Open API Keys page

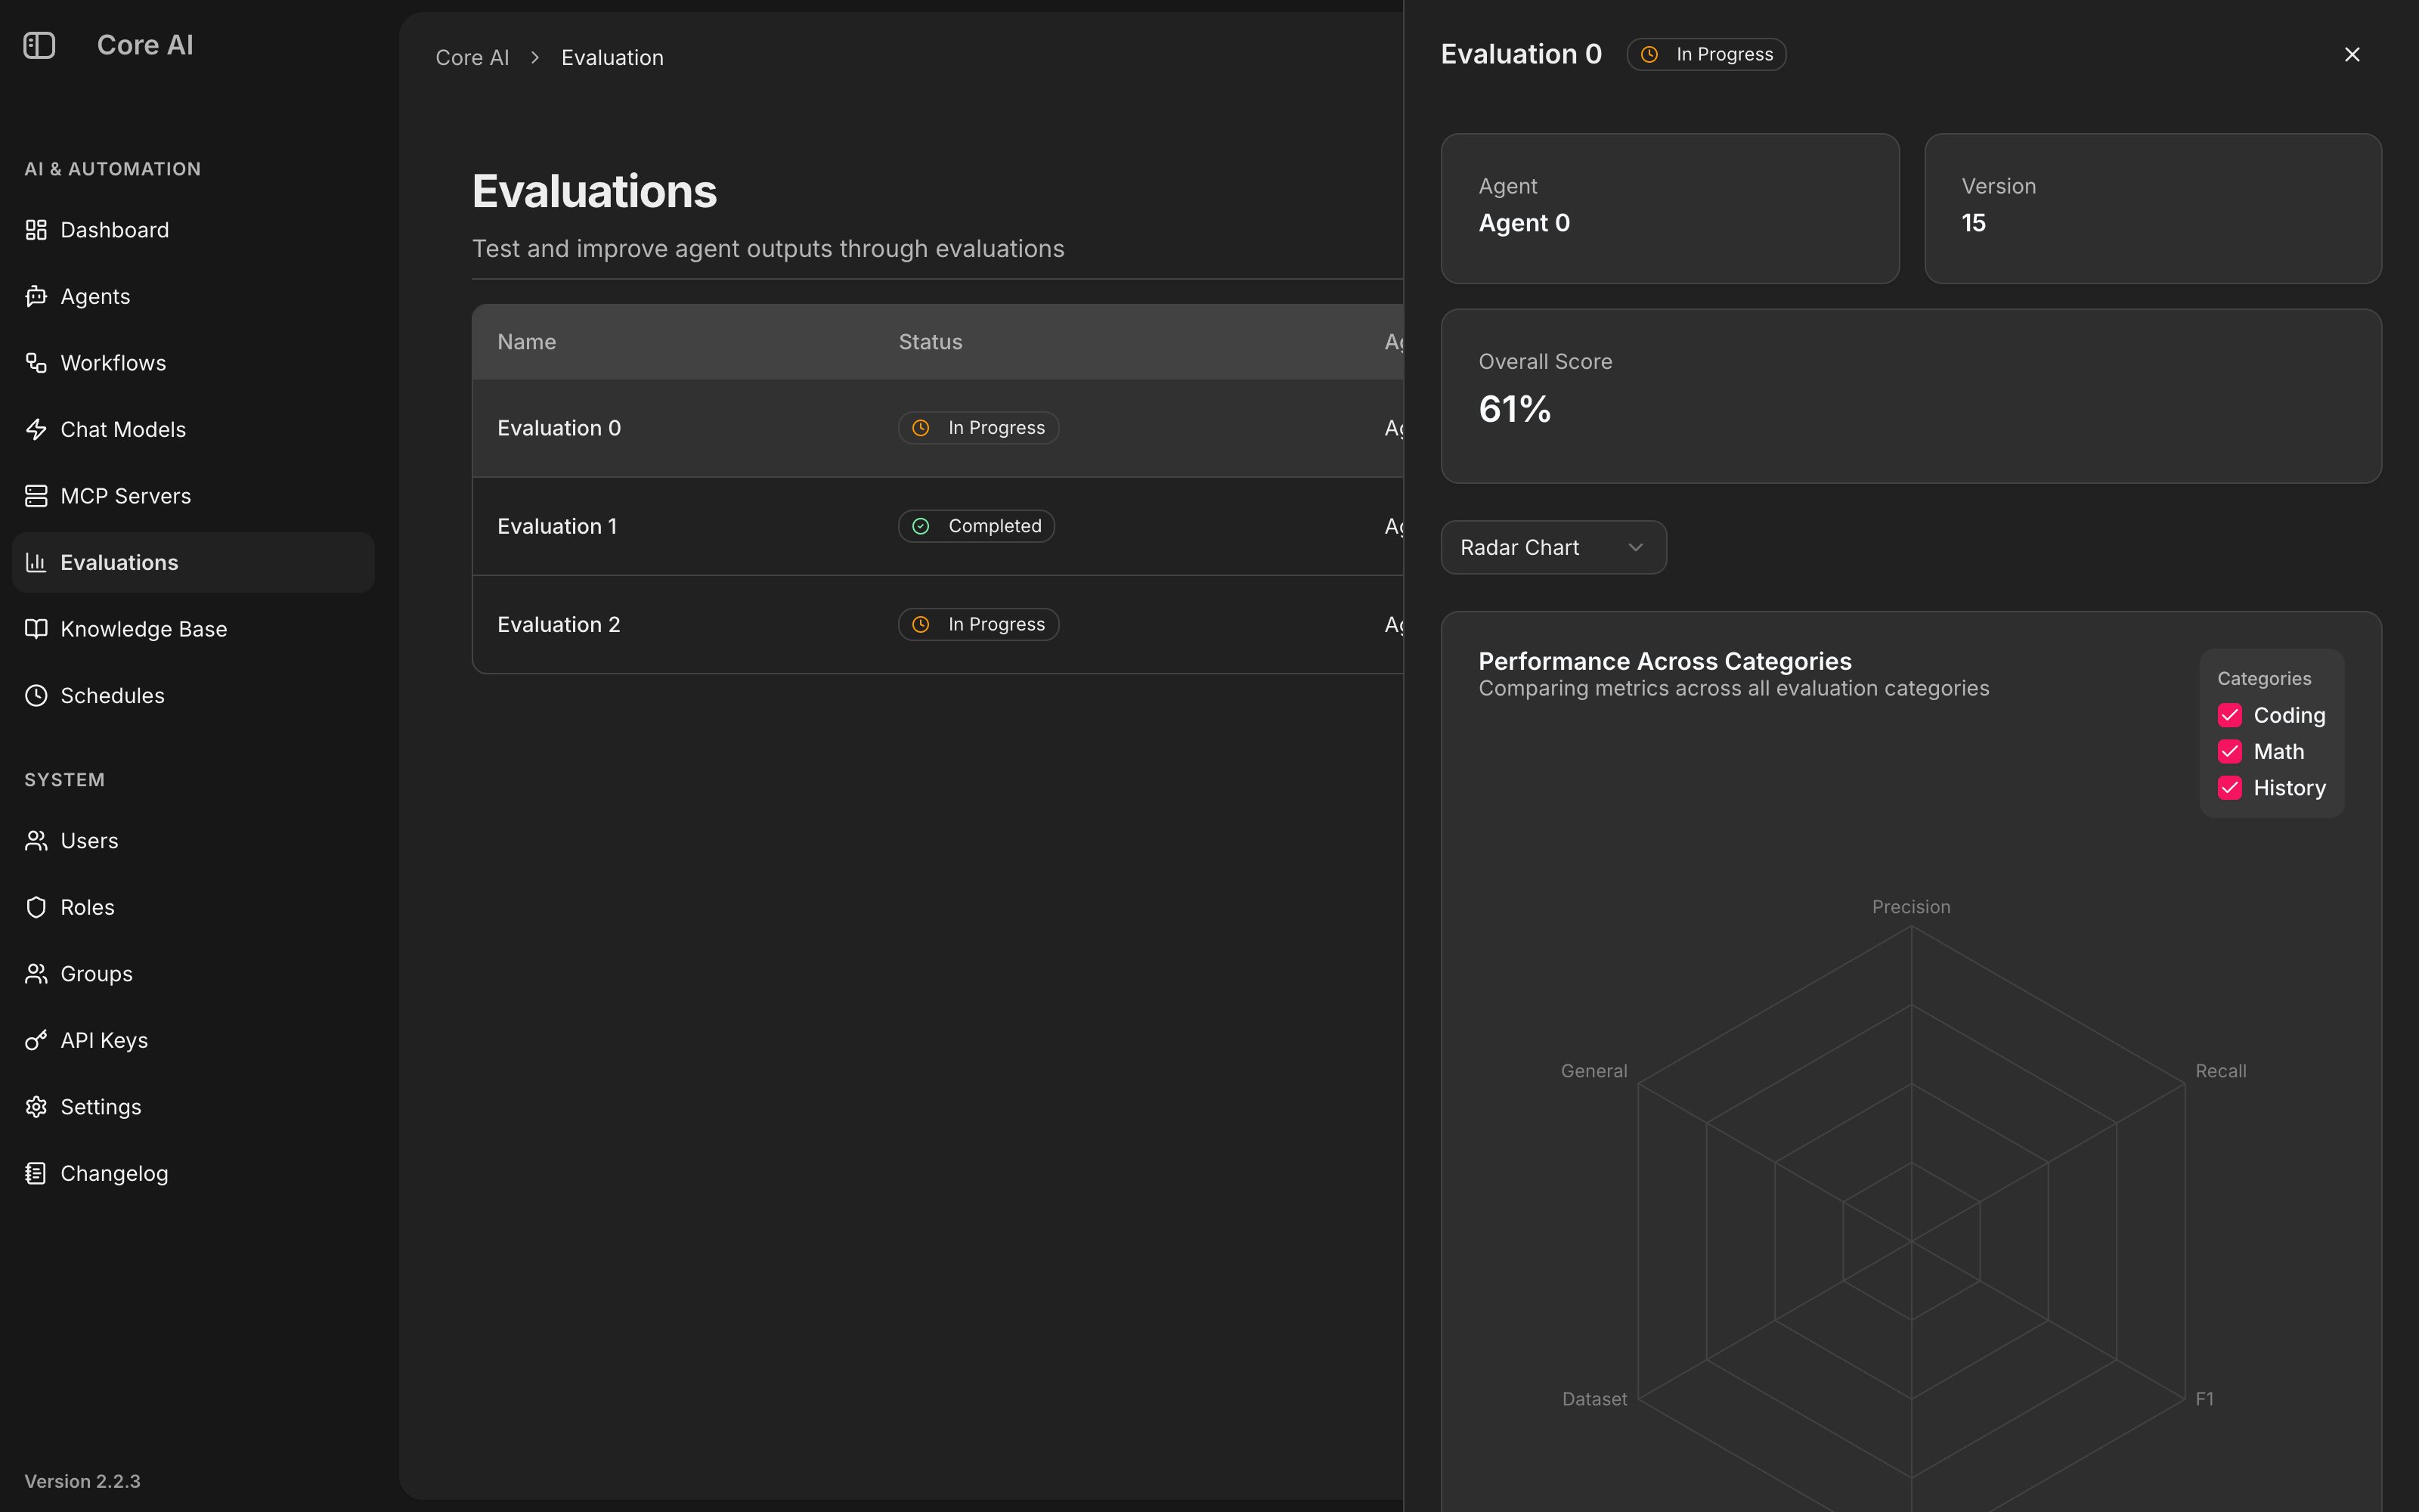tap(193, 1040)
